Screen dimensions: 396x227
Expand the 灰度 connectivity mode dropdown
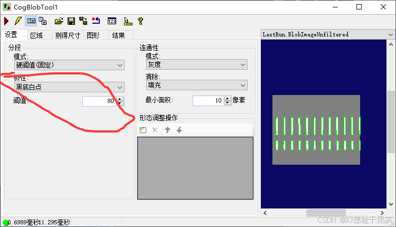pyautogui.click(x=197, y=64)
